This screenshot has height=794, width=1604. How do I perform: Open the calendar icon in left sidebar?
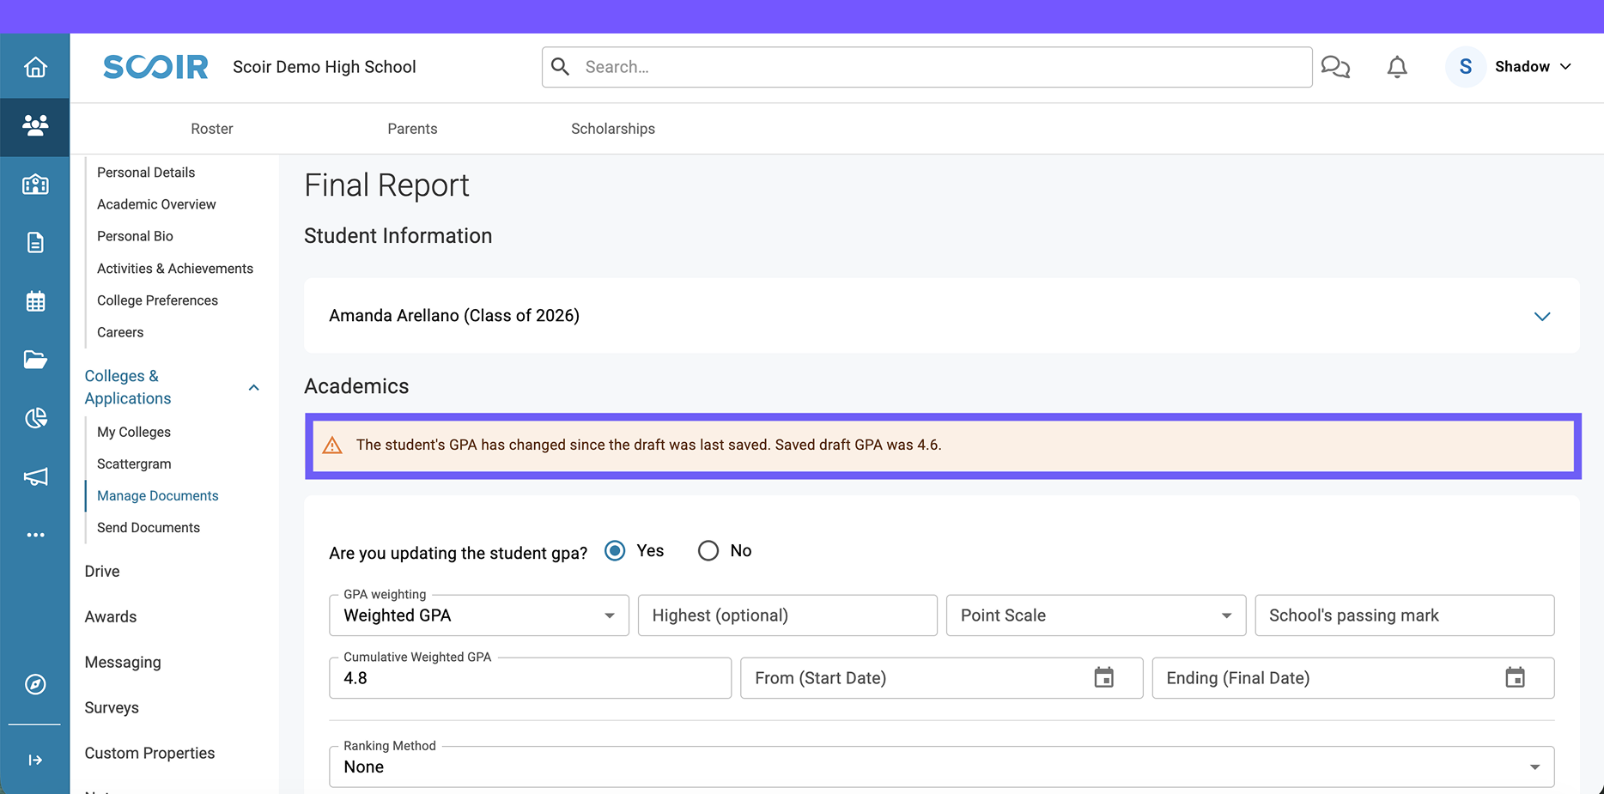click(x=35, y=301)
